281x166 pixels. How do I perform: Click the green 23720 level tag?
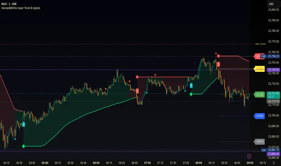[259, 94]
